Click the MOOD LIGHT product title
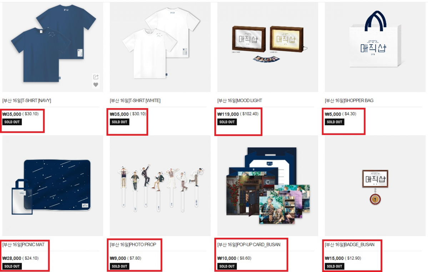Image resolution: width=428 pixels, height=272 pixels. (x=240, y=101)
